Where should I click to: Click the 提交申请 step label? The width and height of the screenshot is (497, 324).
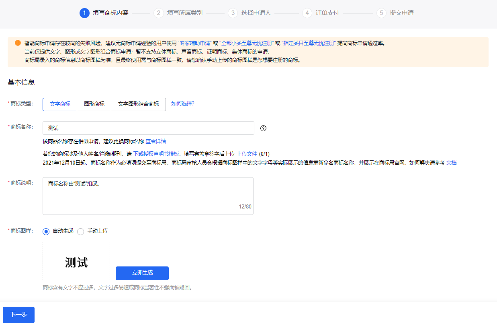click(x=401, y=13)
